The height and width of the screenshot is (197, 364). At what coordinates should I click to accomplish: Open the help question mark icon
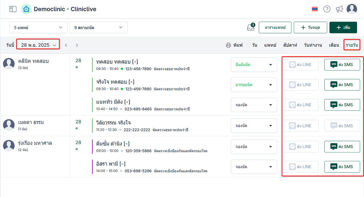(x=327, y=9)
